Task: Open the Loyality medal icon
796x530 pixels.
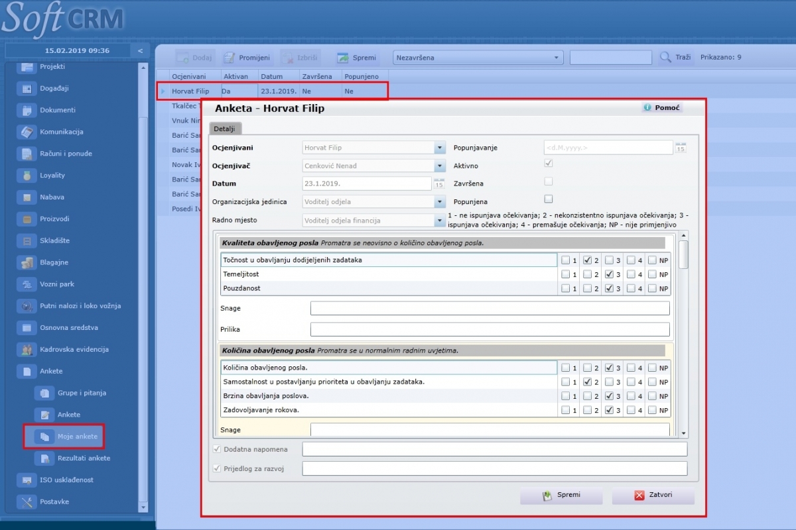Action: click(x=27, y=176)
